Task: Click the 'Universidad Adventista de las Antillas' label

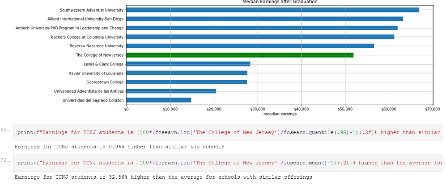Action: (89, 91)
